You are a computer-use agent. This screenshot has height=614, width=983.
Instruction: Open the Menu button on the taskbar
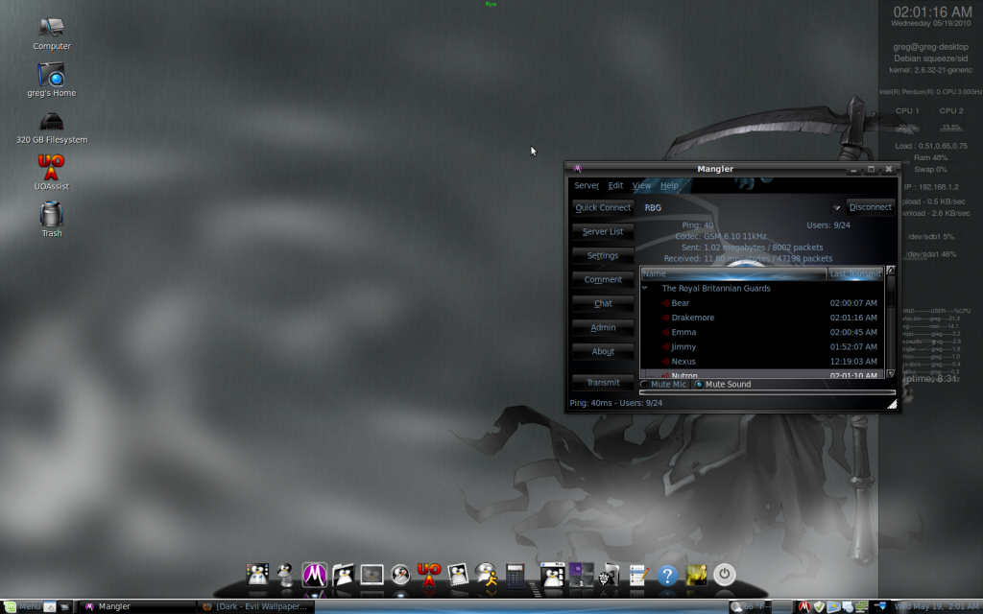click(x=22, y=606)
